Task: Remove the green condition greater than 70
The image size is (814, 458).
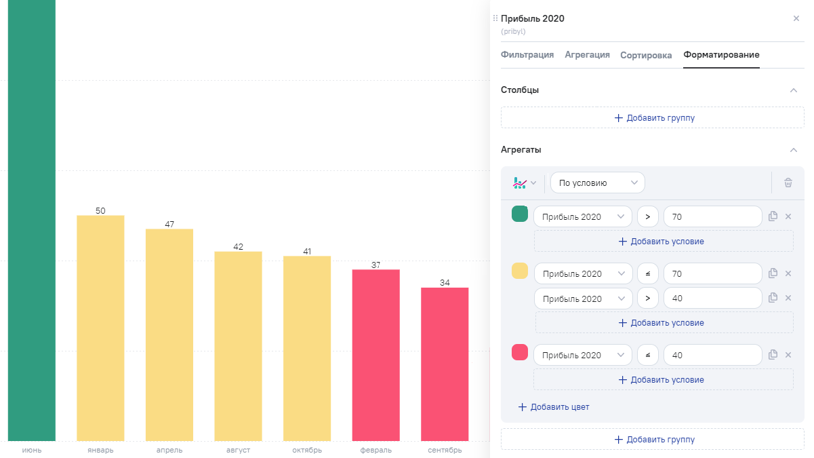Action: [x=788, y=216]
